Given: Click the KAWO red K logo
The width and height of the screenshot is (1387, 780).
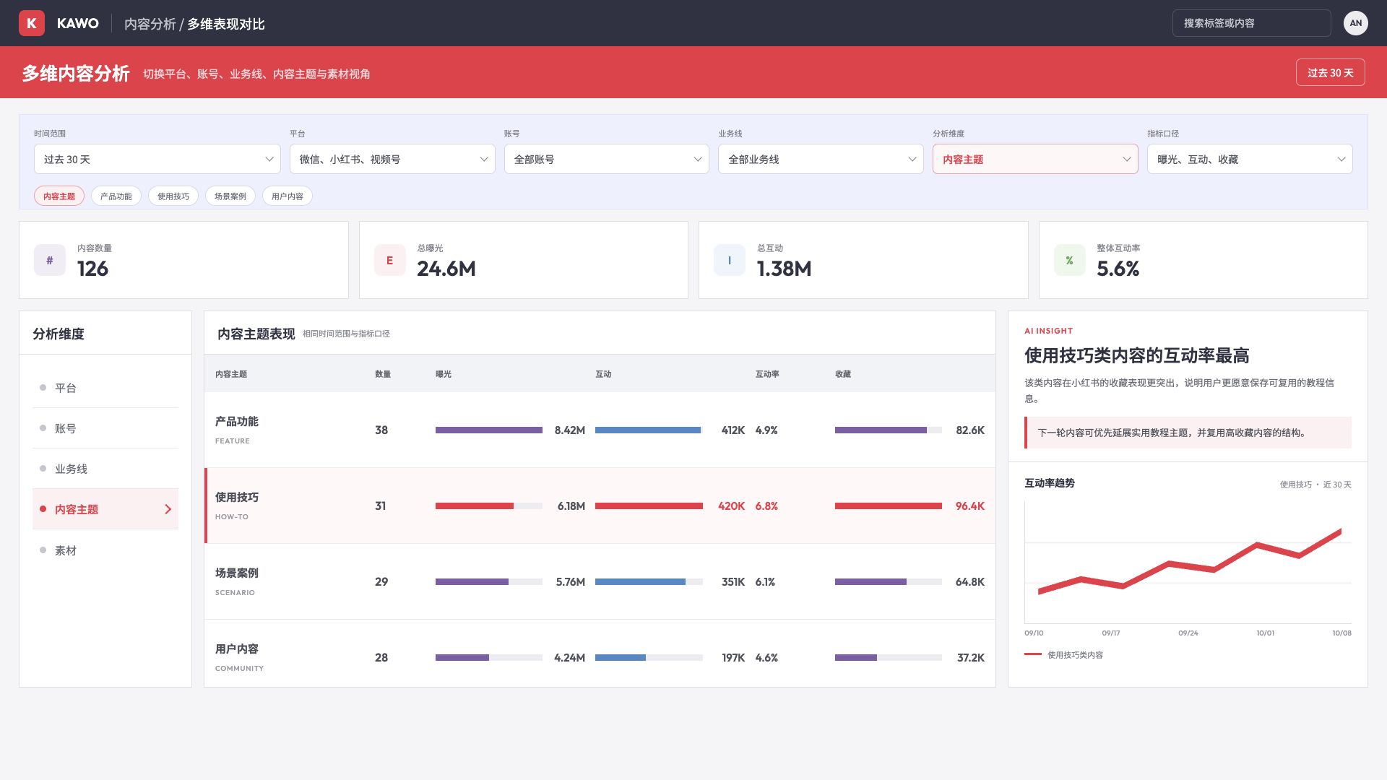Looking at the screenshot, I should coord(32,23).
